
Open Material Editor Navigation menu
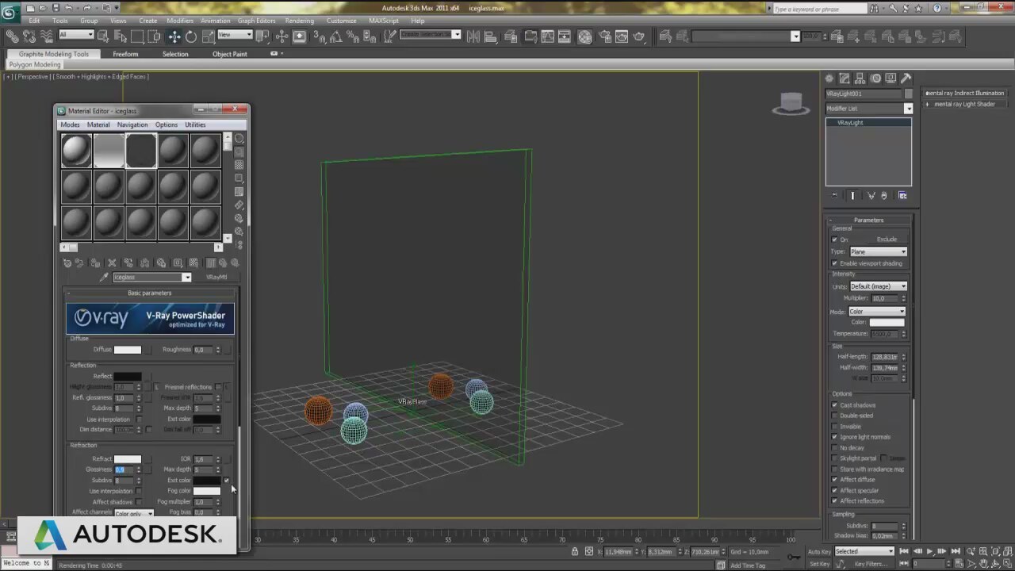pyautogui.click(x=132, y=125)
